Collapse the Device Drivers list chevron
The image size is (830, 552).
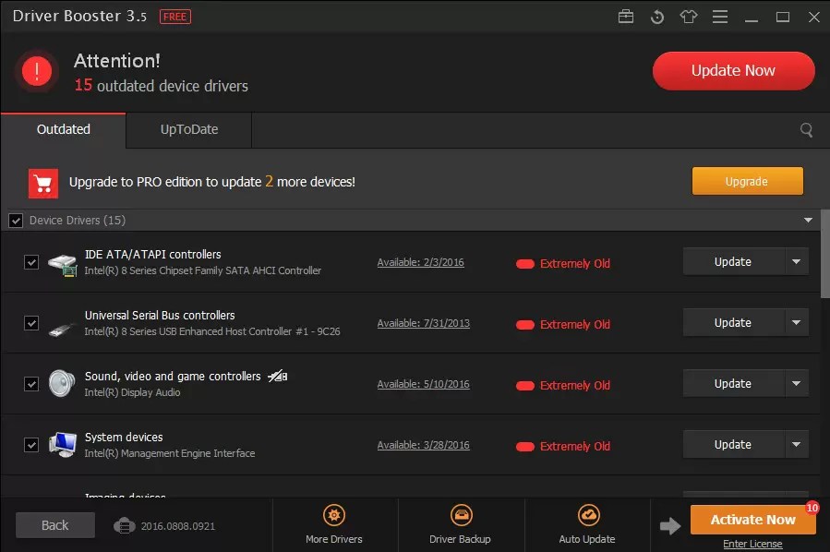808,220
